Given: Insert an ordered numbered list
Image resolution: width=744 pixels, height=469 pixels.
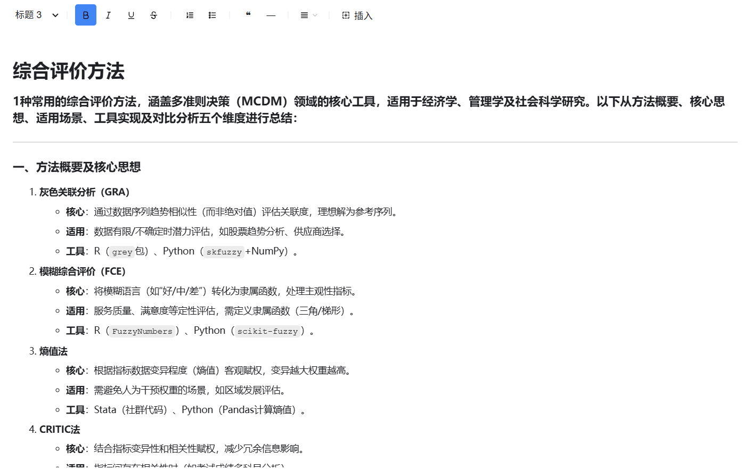Looking at the screenshot, I should click(x=190, y=15).
